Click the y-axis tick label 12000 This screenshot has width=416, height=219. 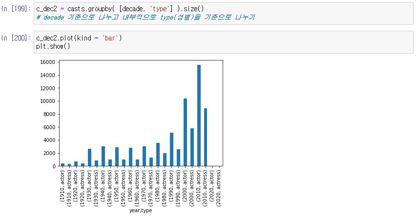[x=48, y=88]
